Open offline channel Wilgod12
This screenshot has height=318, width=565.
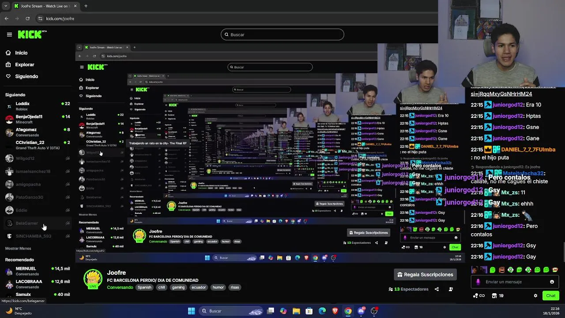38,158
